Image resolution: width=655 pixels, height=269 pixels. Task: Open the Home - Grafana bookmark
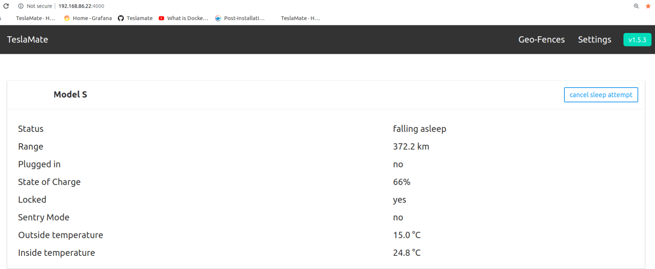(x=88, y=18)
